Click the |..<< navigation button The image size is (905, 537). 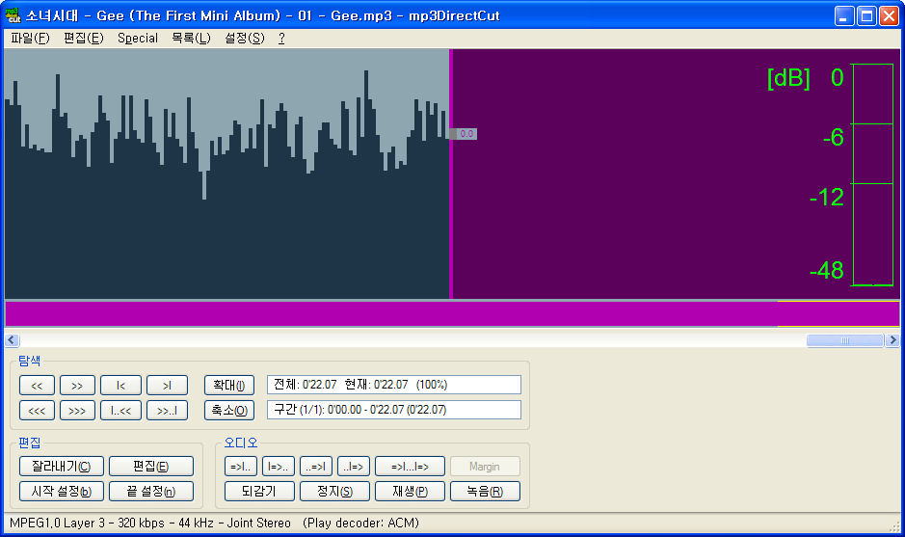click(120, 411)
